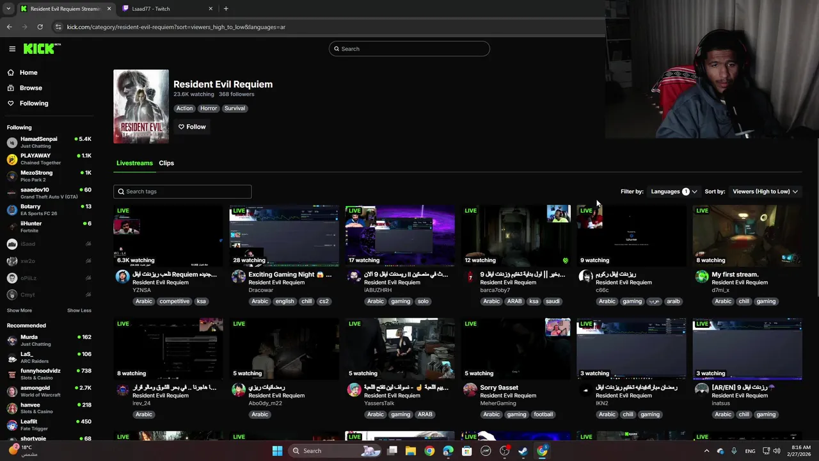Open browser tab search dropdown
This screenshot has width=819, height=461.
[8, 9]
